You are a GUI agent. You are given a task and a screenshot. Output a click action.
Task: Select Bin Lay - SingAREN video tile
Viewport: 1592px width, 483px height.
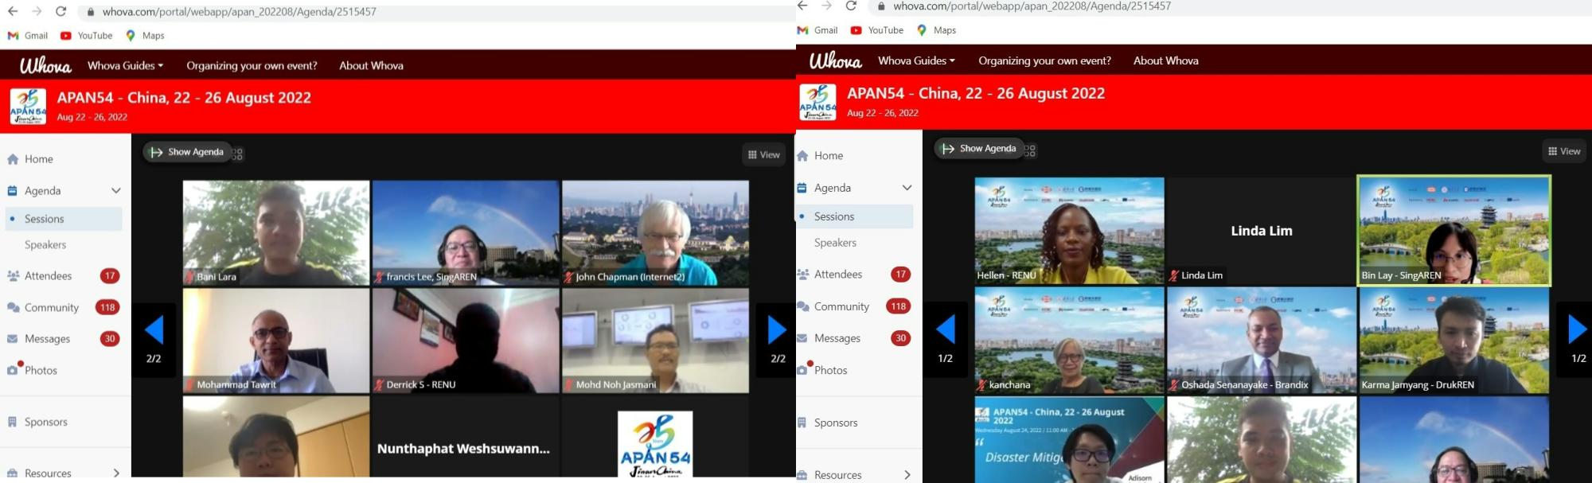point(1453,231)
